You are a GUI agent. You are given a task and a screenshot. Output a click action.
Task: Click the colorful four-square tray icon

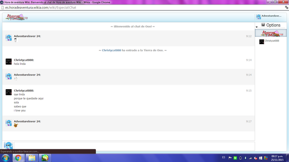coord(266,158)
